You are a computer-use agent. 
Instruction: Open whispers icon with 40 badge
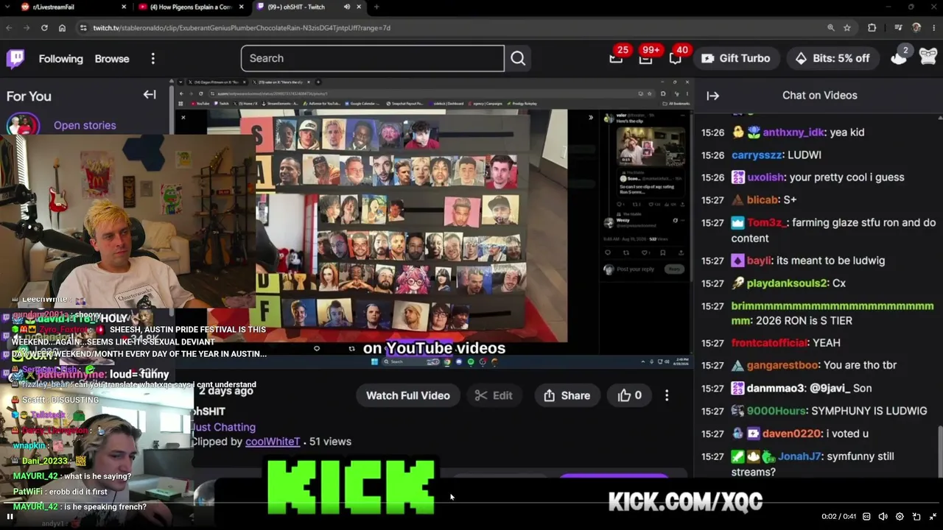point(676,58)
